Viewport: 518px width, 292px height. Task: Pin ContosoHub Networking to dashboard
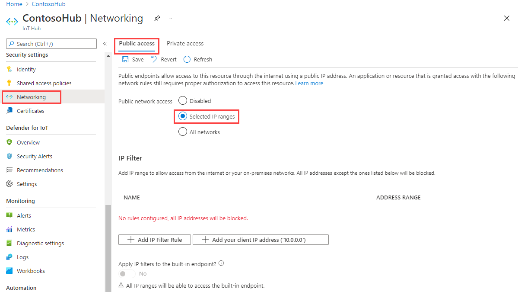click(x=157, y=18)
